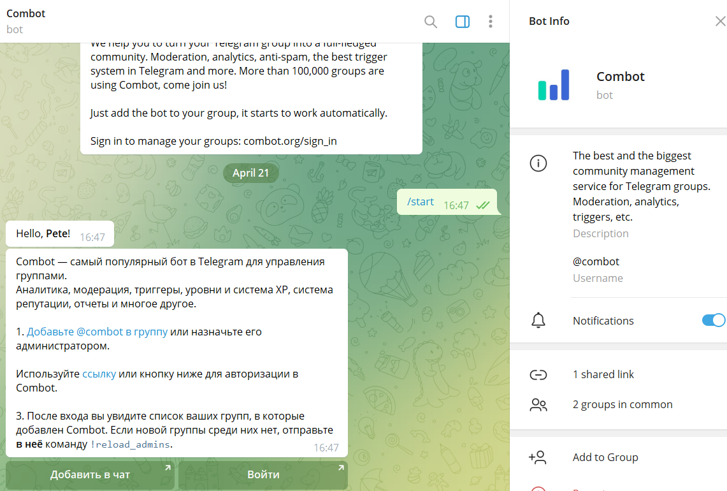
Task: Click the shared link chain icon
Action: (x=538, y=374)
